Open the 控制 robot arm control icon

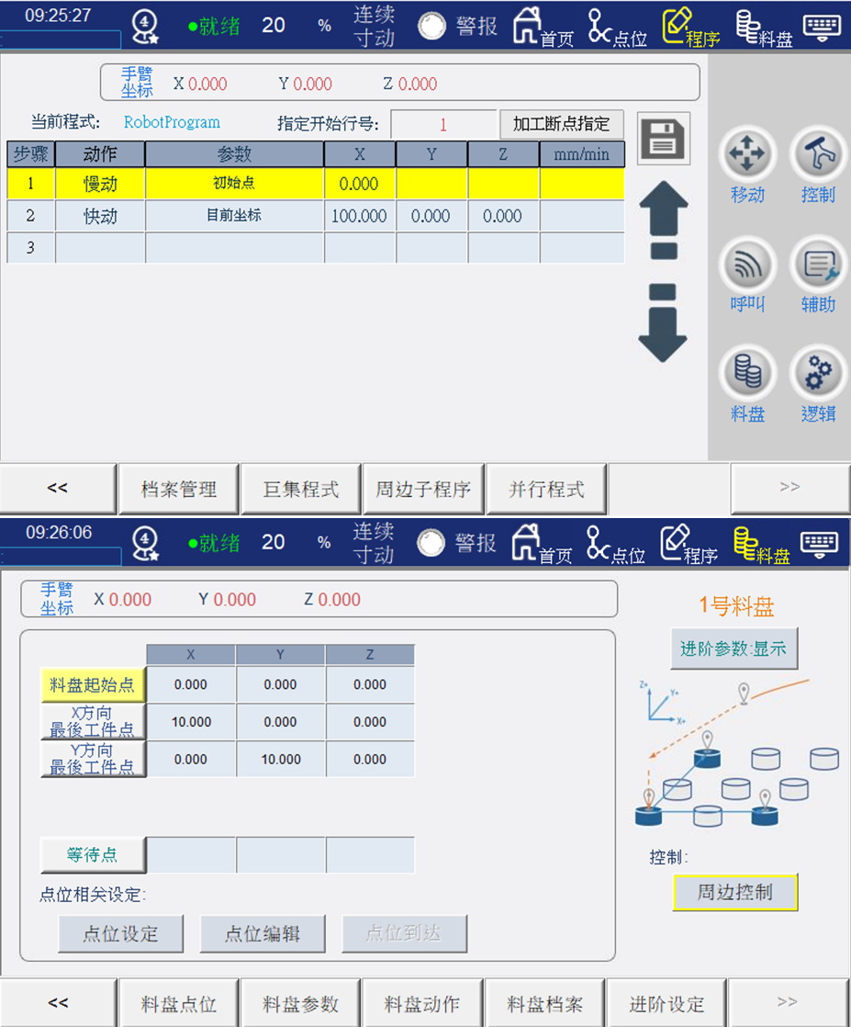pos(818,155)
